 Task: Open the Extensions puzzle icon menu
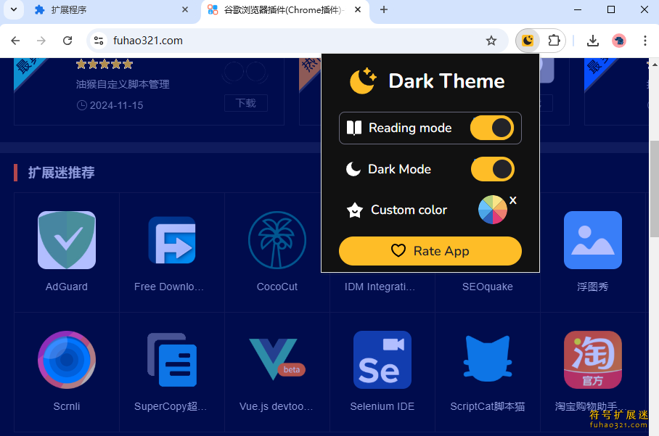554,41
